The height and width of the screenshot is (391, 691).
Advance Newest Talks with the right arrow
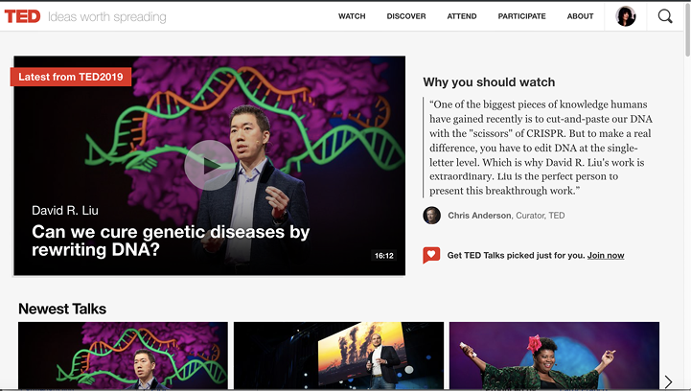(668, 381)
